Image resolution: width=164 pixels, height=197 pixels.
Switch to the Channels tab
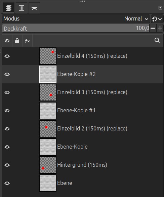click(x=22, y=8)
